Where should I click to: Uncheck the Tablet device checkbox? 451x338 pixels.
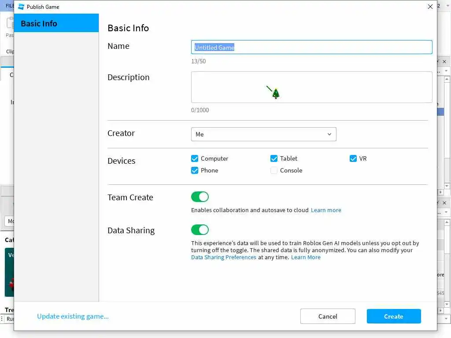pos(274,158)
